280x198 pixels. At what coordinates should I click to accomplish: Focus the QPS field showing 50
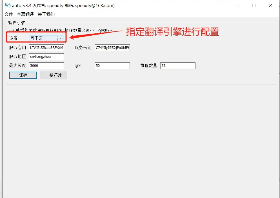coord(112,66)
